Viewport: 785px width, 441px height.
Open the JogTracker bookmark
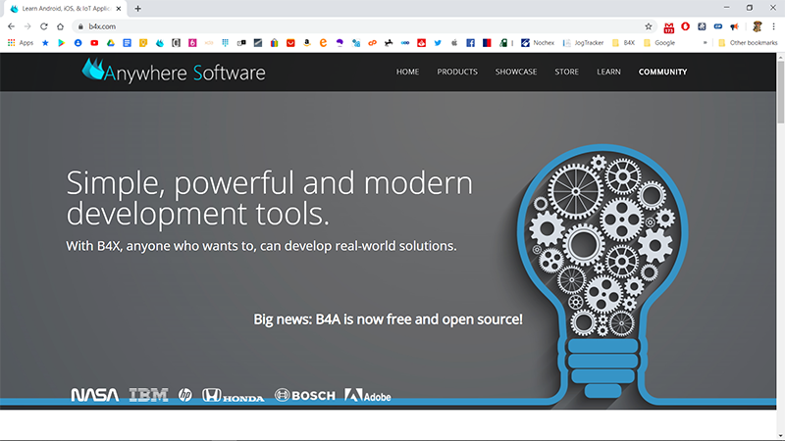click(x=583, y=43)
